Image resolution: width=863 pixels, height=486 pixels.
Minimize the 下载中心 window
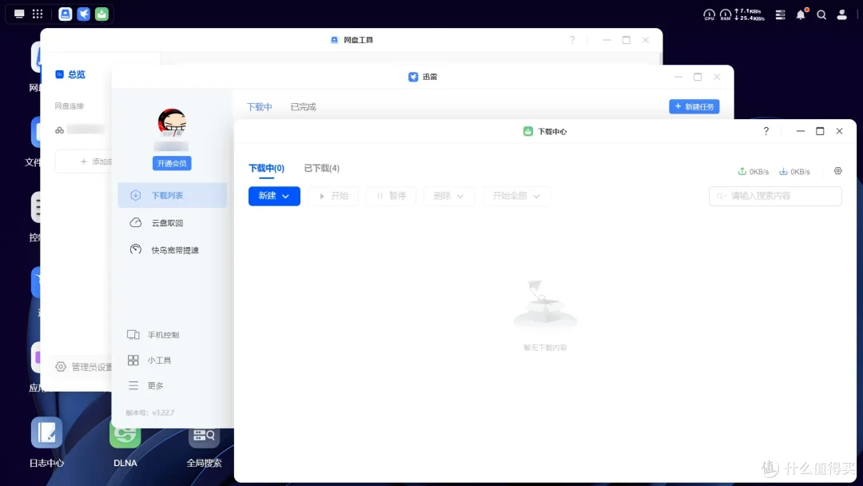point(800,131)
